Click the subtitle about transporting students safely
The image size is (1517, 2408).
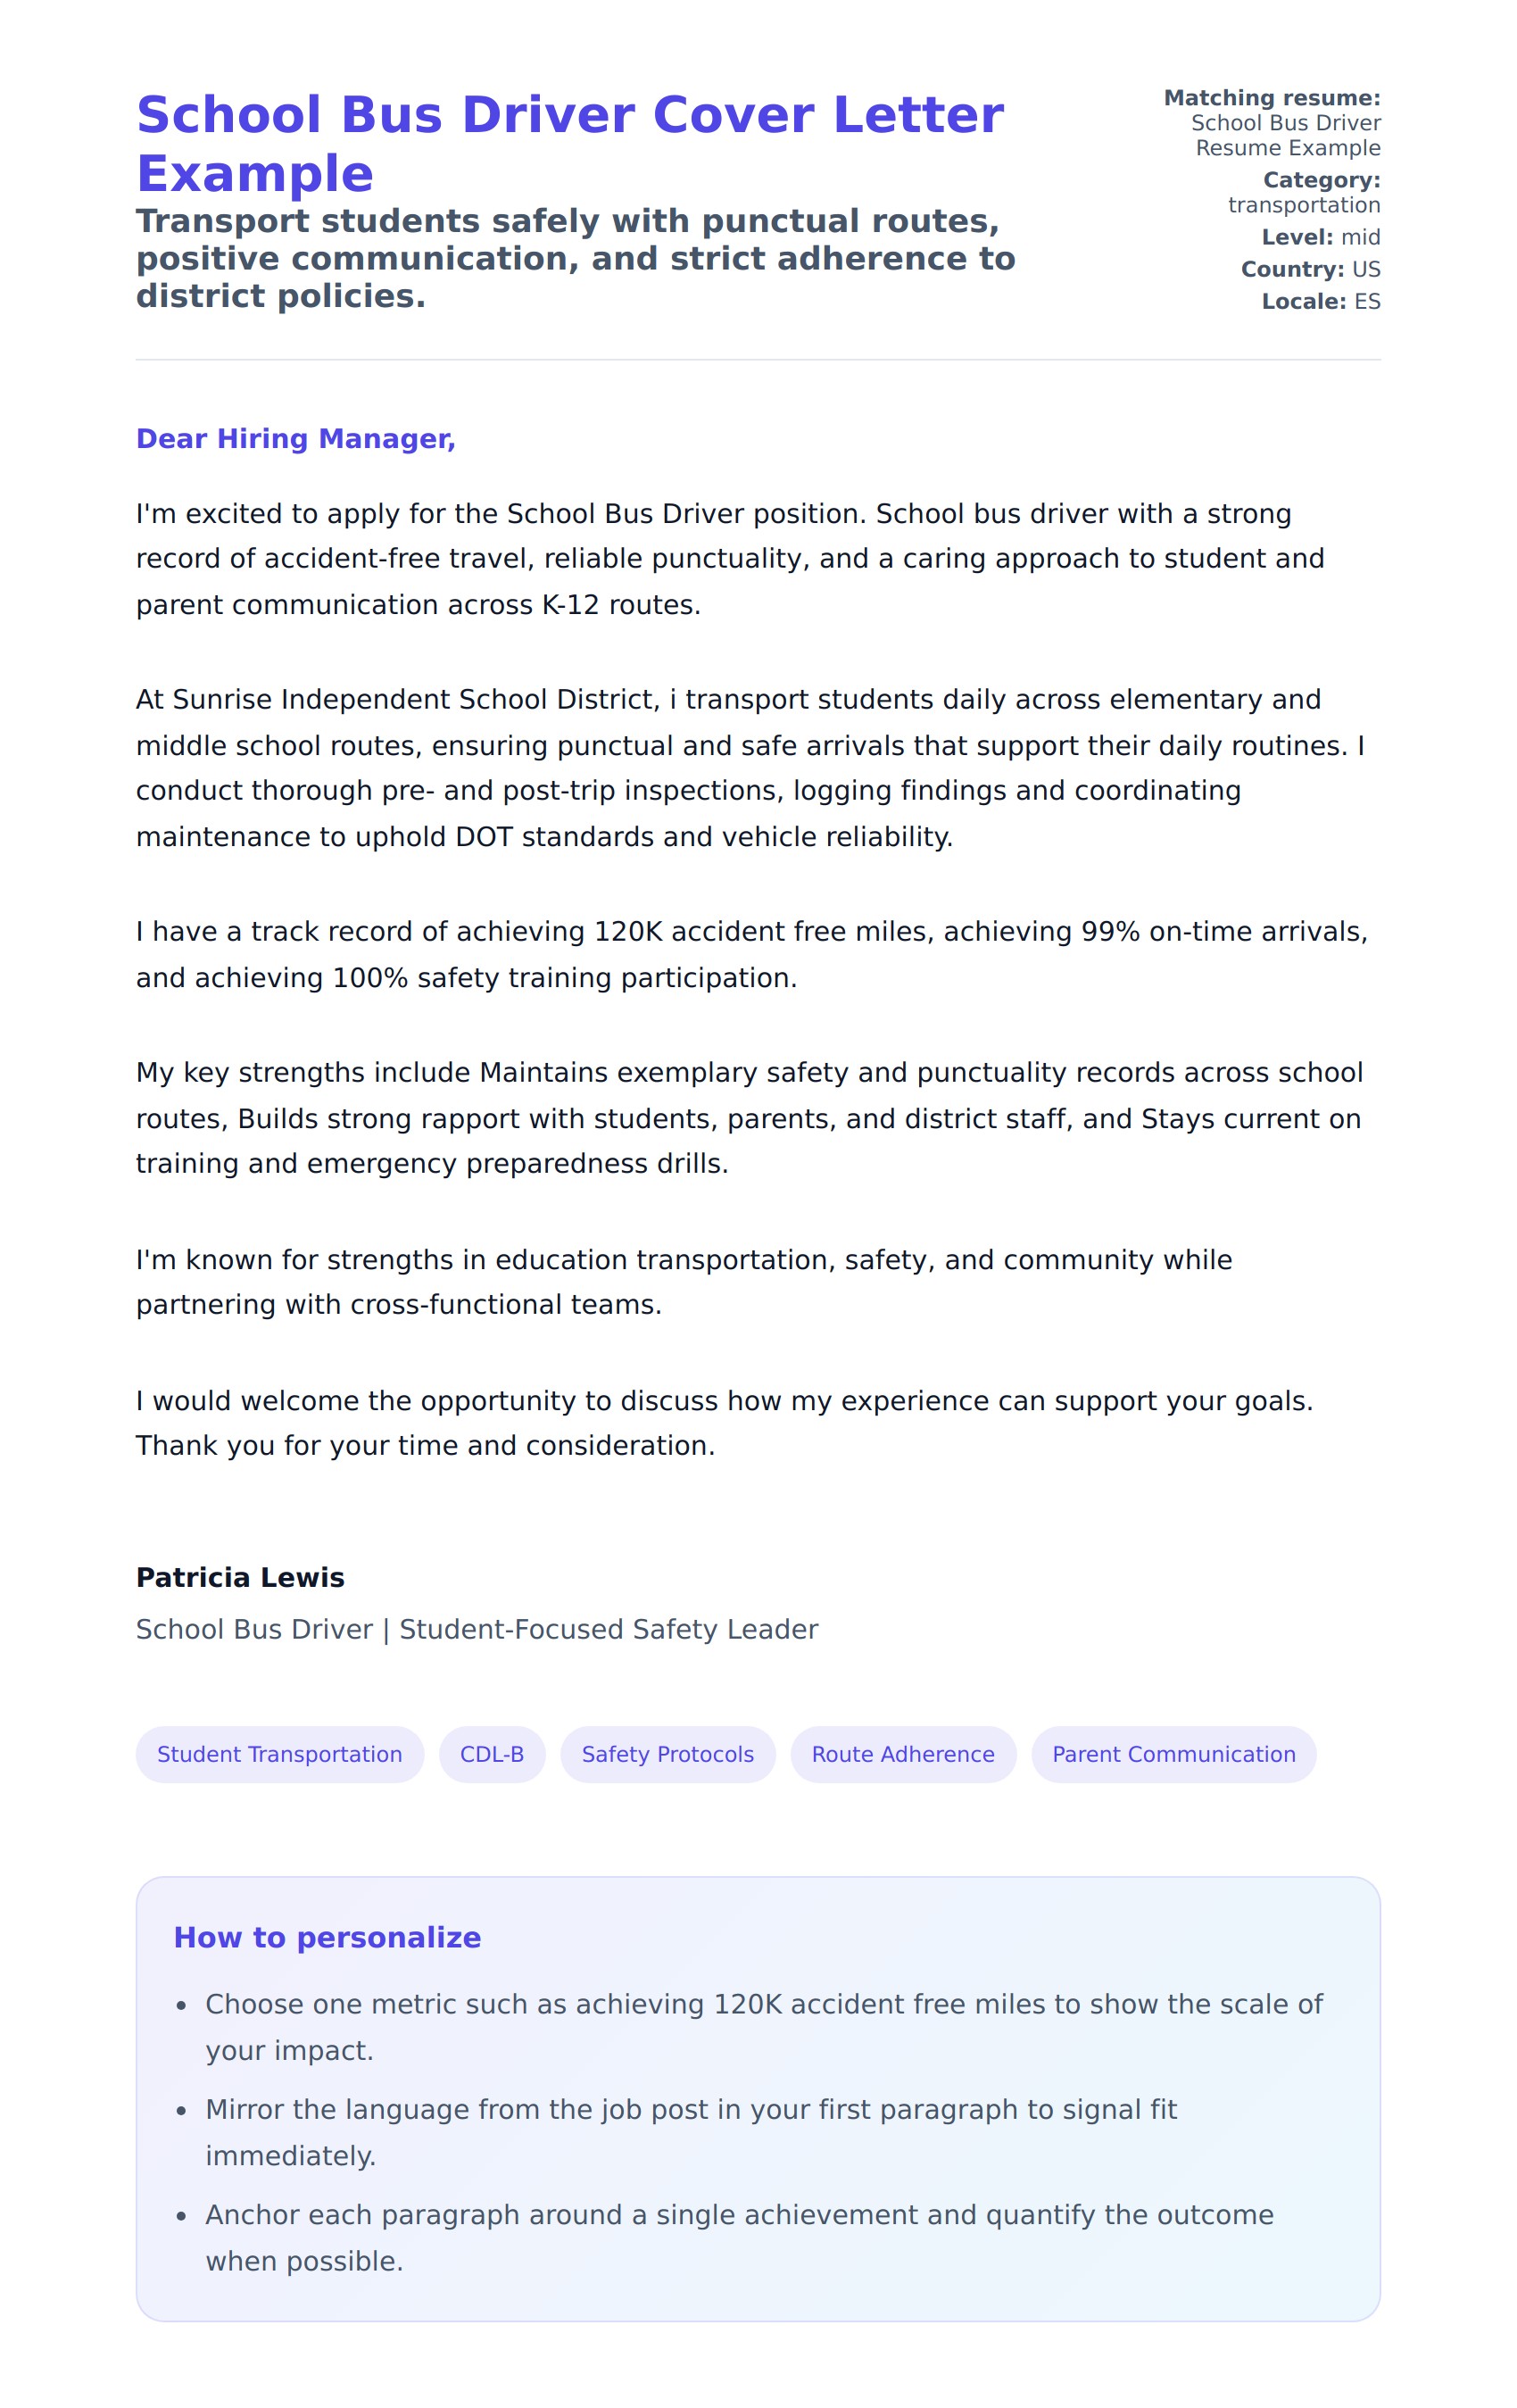(575, 258)
